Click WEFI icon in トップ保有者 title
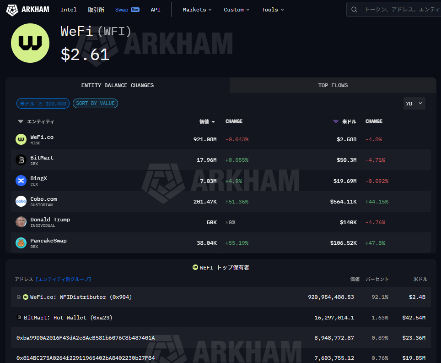 [195, 267]
